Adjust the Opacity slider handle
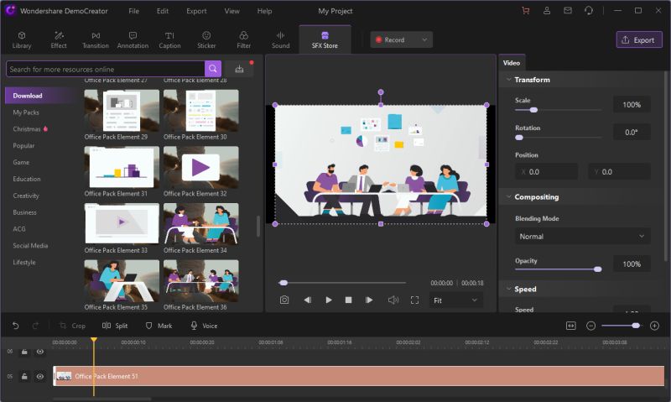The height and width of the screenshot is (402, 671). click(598, 269)
